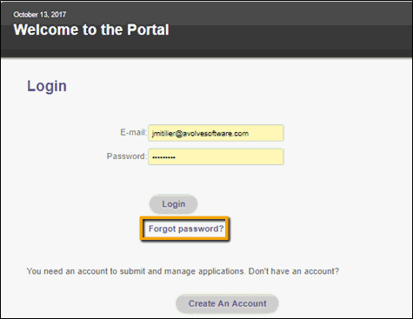
Task: Click the dark header banner background
Action: coord(290,29)
